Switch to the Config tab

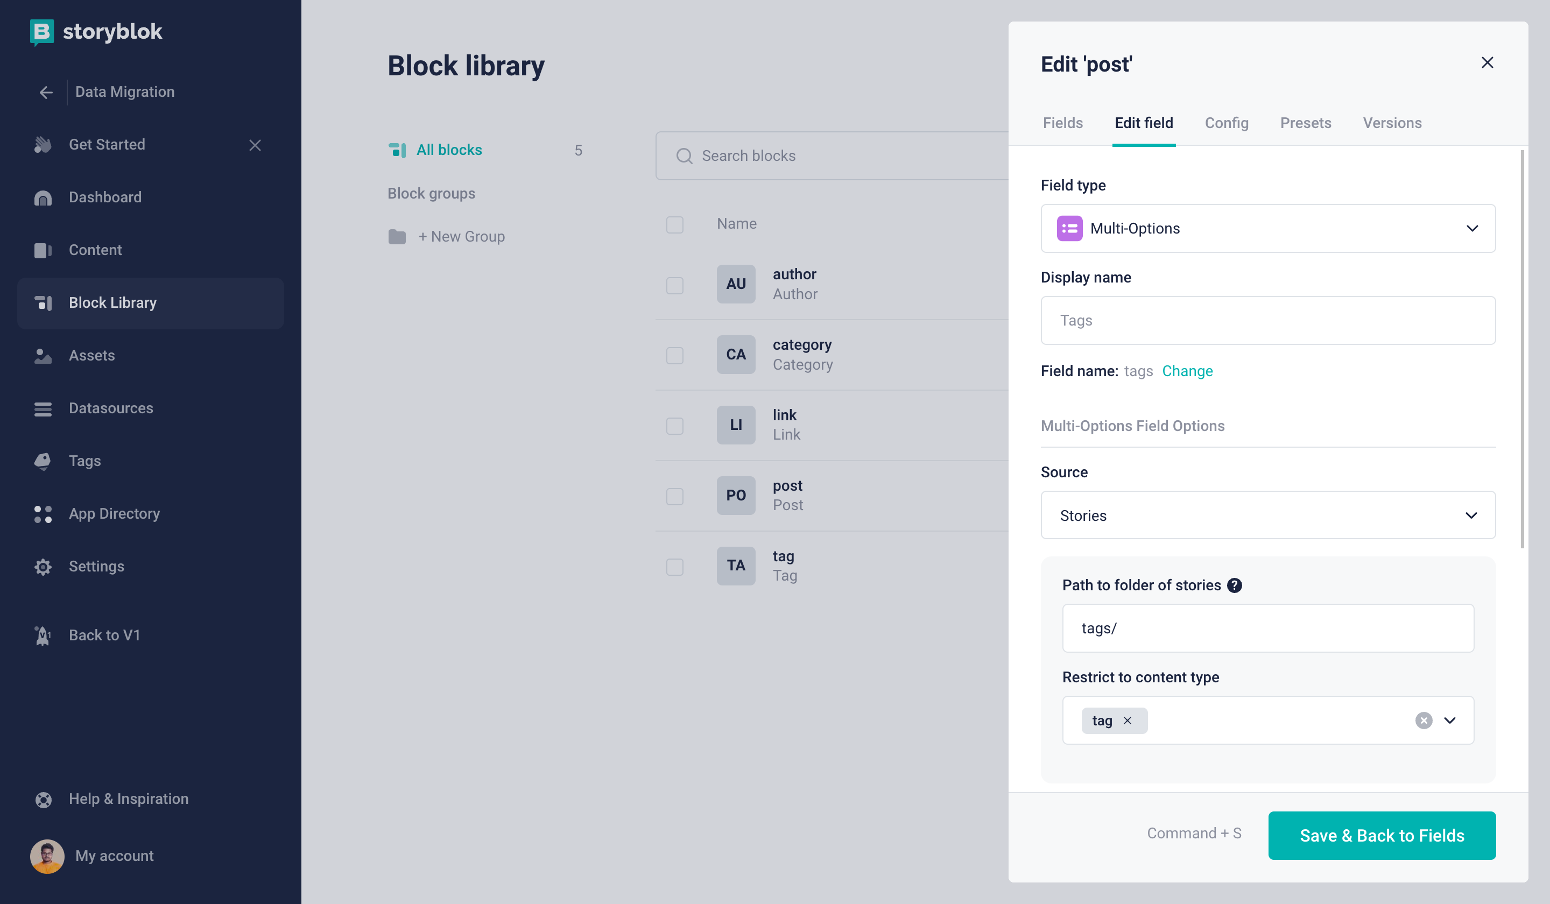1227,123
